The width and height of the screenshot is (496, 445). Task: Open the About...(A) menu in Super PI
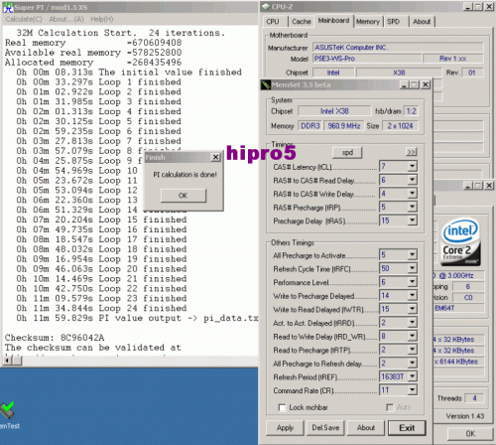tap(66, 19)
